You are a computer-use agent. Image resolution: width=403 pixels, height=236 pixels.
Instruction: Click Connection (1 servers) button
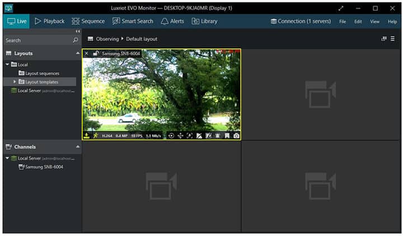tap(301, 21)
